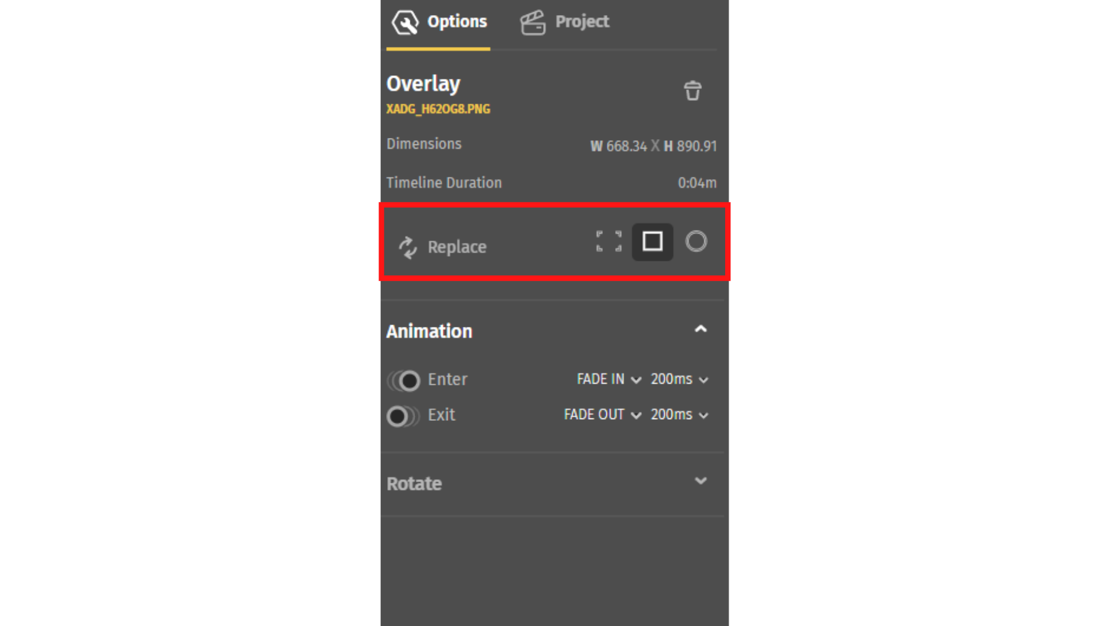
Task: Select the square crop shape icon
Action: (652, 242)
